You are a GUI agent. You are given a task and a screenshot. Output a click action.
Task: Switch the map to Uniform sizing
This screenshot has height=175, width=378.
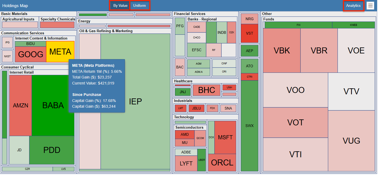click(x=140, y=5)
